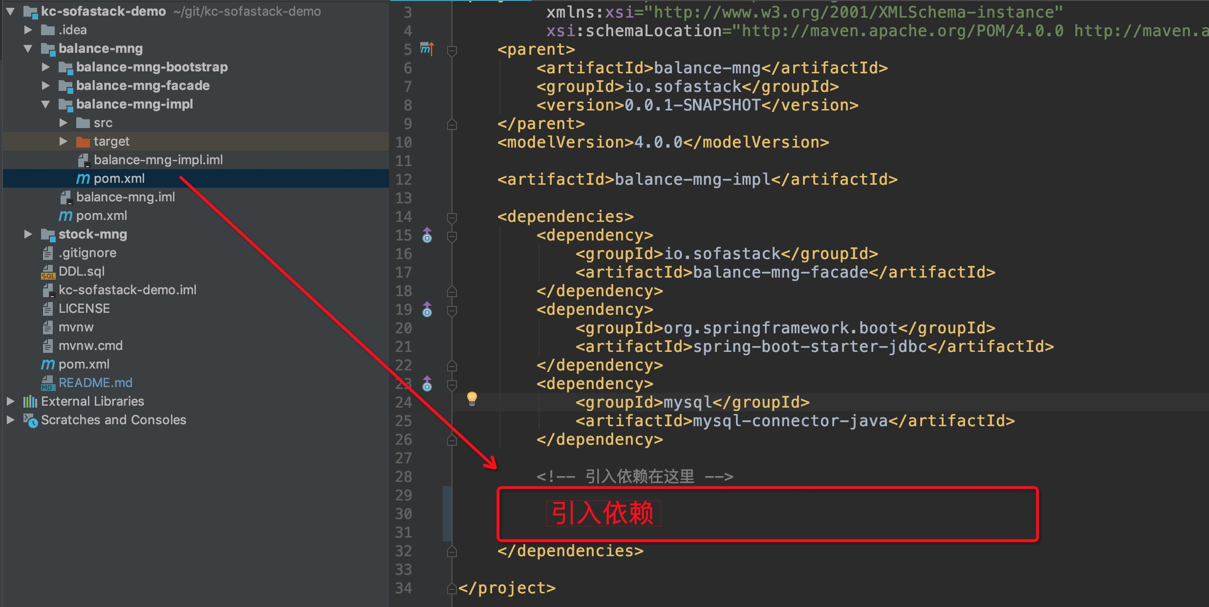Viewport: 1209px width, 607px height.
Task: Click the xsi:schemaLocation attribute text
Action: [x=634, y=31]
